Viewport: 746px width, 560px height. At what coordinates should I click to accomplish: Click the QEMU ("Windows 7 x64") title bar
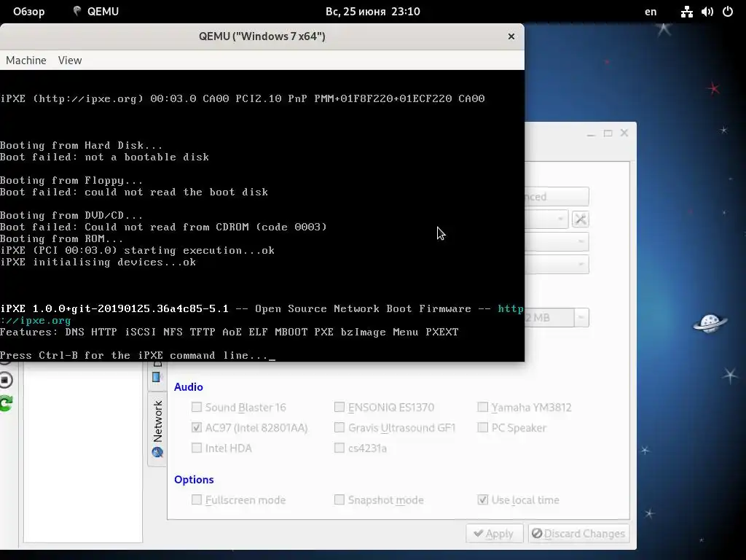[x=262, y=36]
